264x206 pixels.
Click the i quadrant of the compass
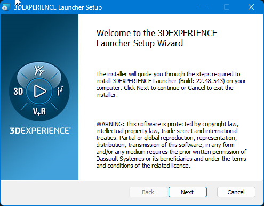60,91
